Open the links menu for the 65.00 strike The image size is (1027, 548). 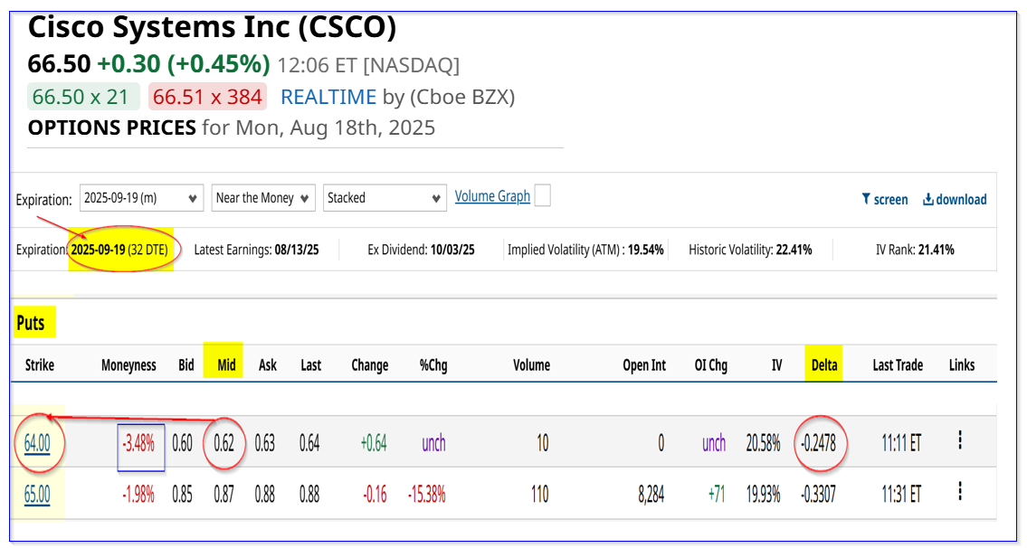point(960,491)
